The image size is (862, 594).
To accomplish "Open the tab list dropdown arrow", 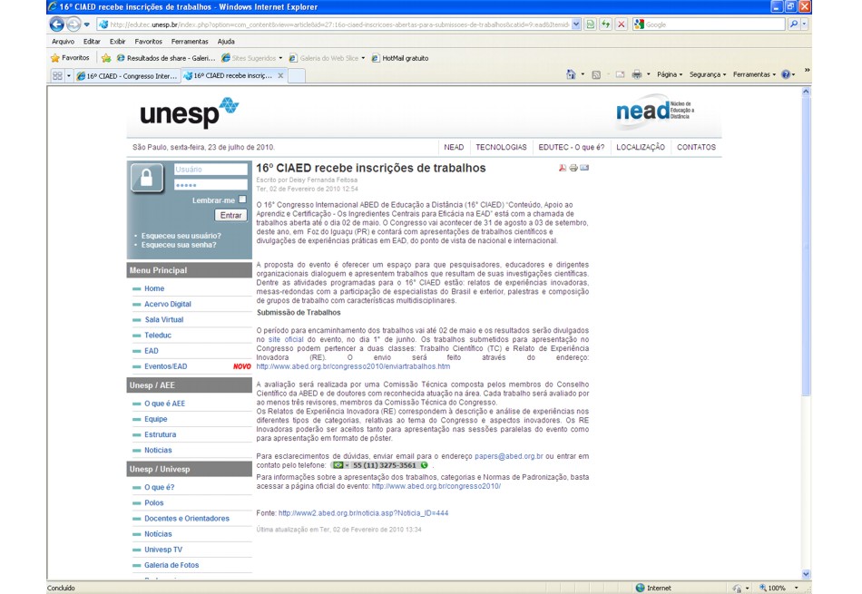I will [x=69, y=76].
